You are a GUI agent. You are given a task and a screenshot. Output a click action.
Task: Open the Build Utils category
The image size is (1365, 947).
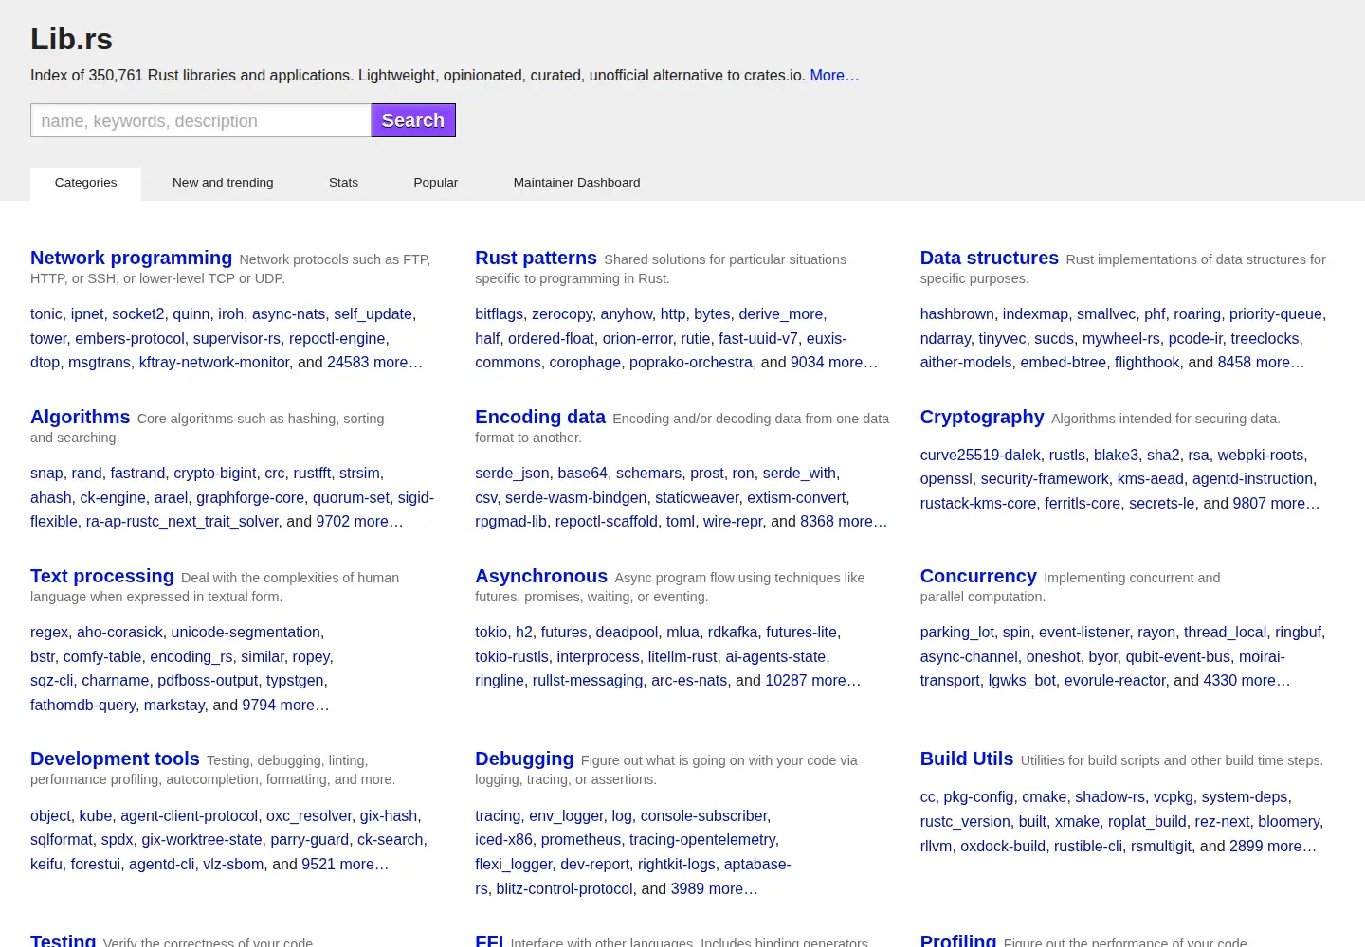(x=967, y=759)
